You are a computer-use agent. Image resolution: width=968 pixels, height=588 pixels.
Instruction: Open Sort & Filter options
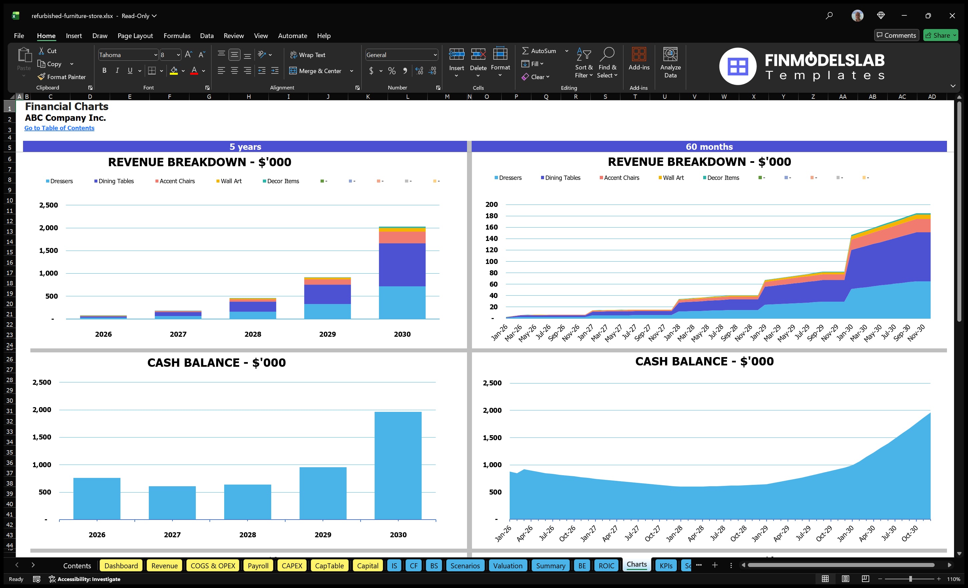584,63
